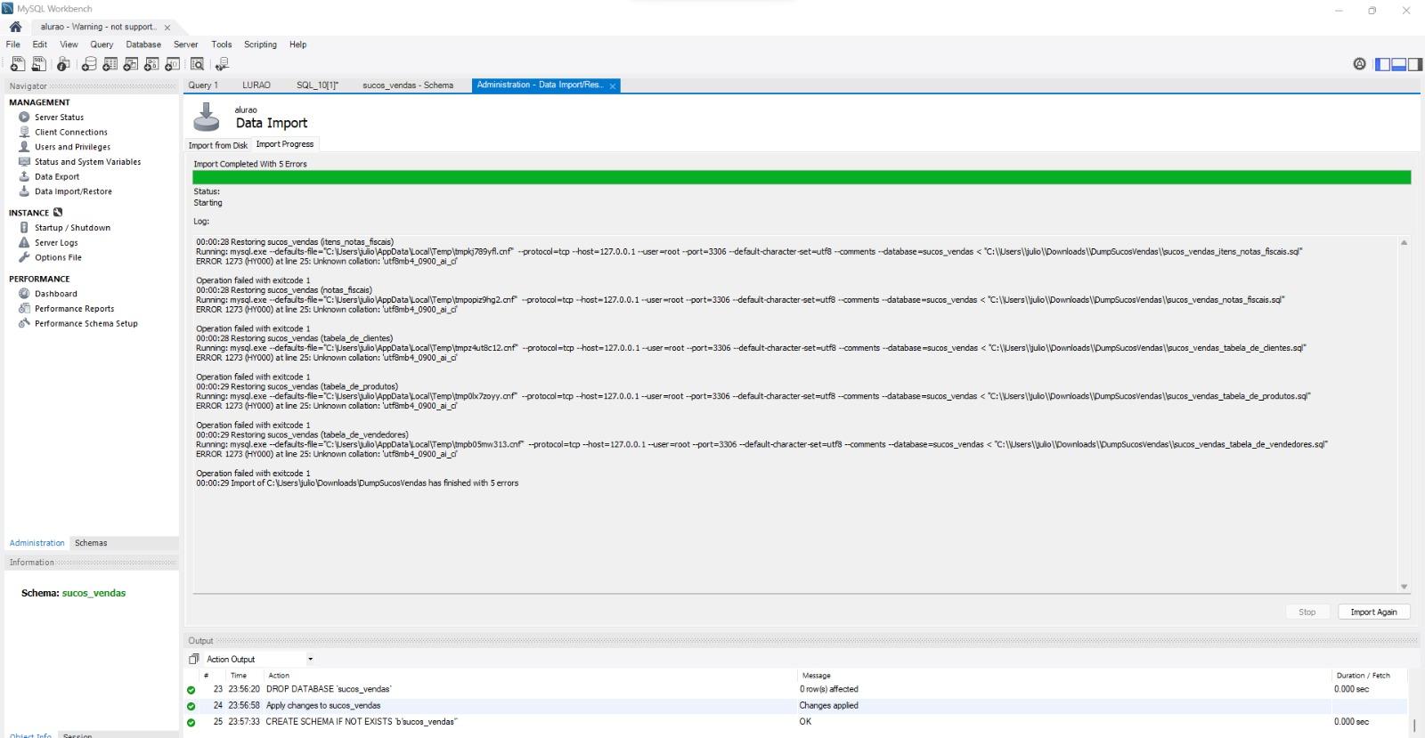Open Data Export in Navigator
The width and height of the screenshot is (1425, 738).
[57, 176]
